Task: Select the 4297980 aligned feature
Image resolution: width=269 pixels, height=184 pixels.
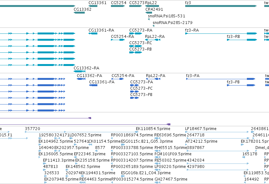Action: 218,170
